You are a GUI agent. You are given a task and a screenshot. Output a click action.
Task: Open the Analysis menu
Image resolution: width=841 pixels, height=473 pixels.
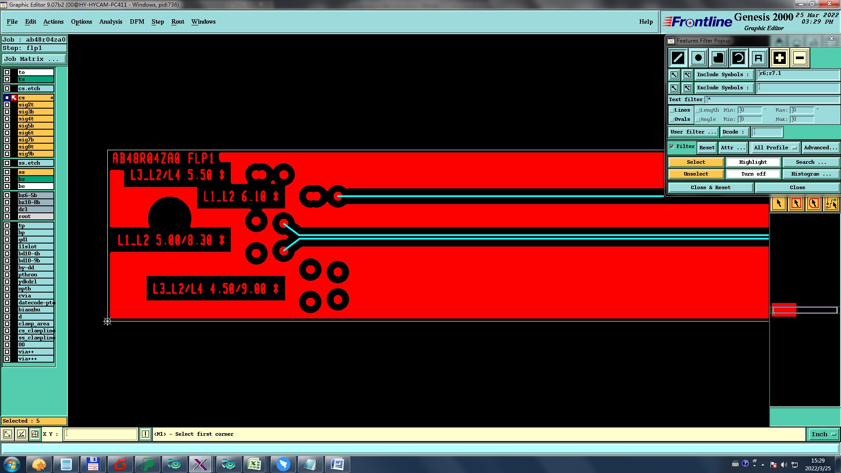coord(110,21)
